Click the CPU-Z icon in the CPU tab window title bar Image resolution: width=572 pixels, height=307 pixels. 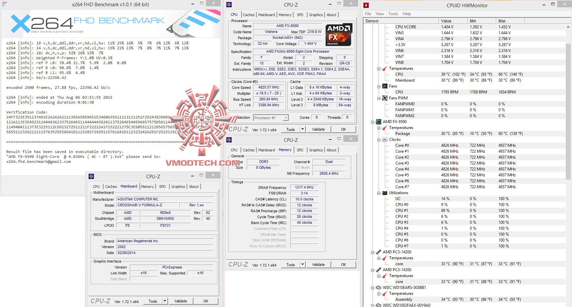click(229, 5)
